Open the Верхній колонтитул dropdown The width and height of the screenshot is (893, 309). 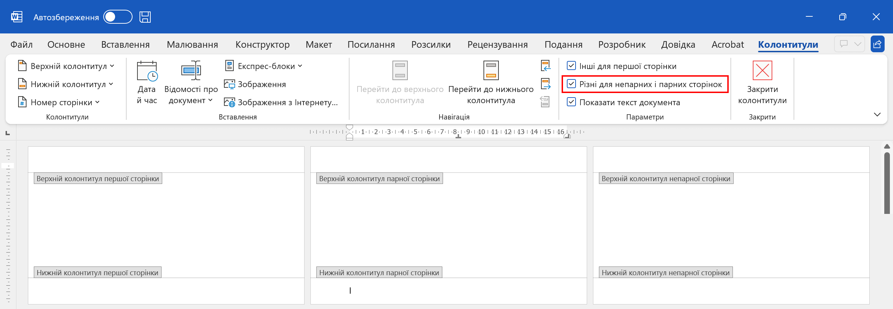pyautogui.click(x=66, y=66)
